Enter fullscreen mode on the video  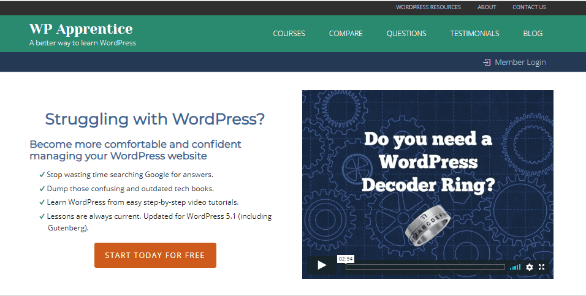pos(541,267)
